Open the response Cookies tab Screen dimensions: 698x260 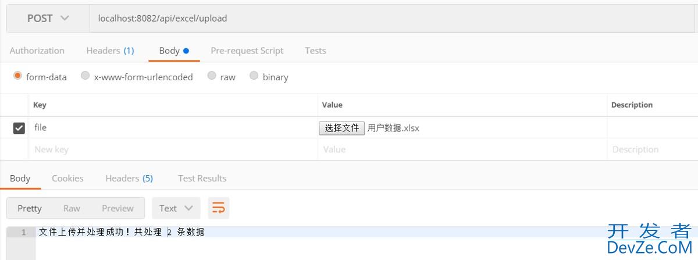67,179
